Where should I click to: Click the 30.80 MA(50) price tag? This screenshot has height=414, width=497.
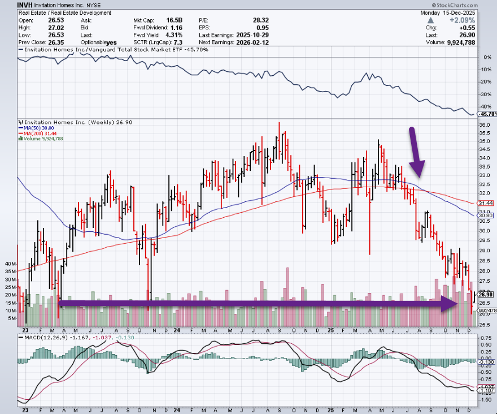pos(486,215)
